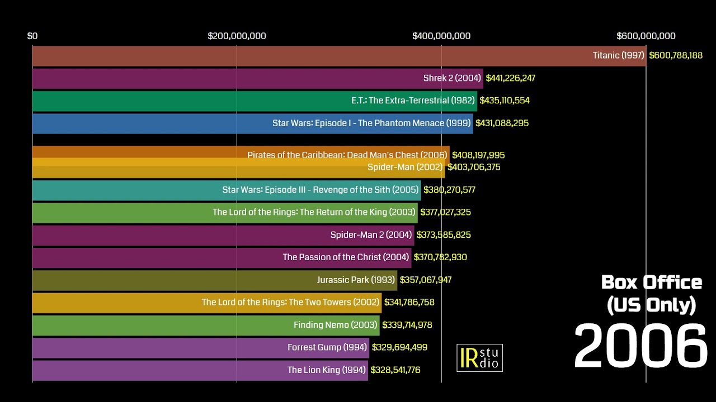716x402 pixels.
Task: Click the large 2006 year counter
Action: tap(641, 347)
